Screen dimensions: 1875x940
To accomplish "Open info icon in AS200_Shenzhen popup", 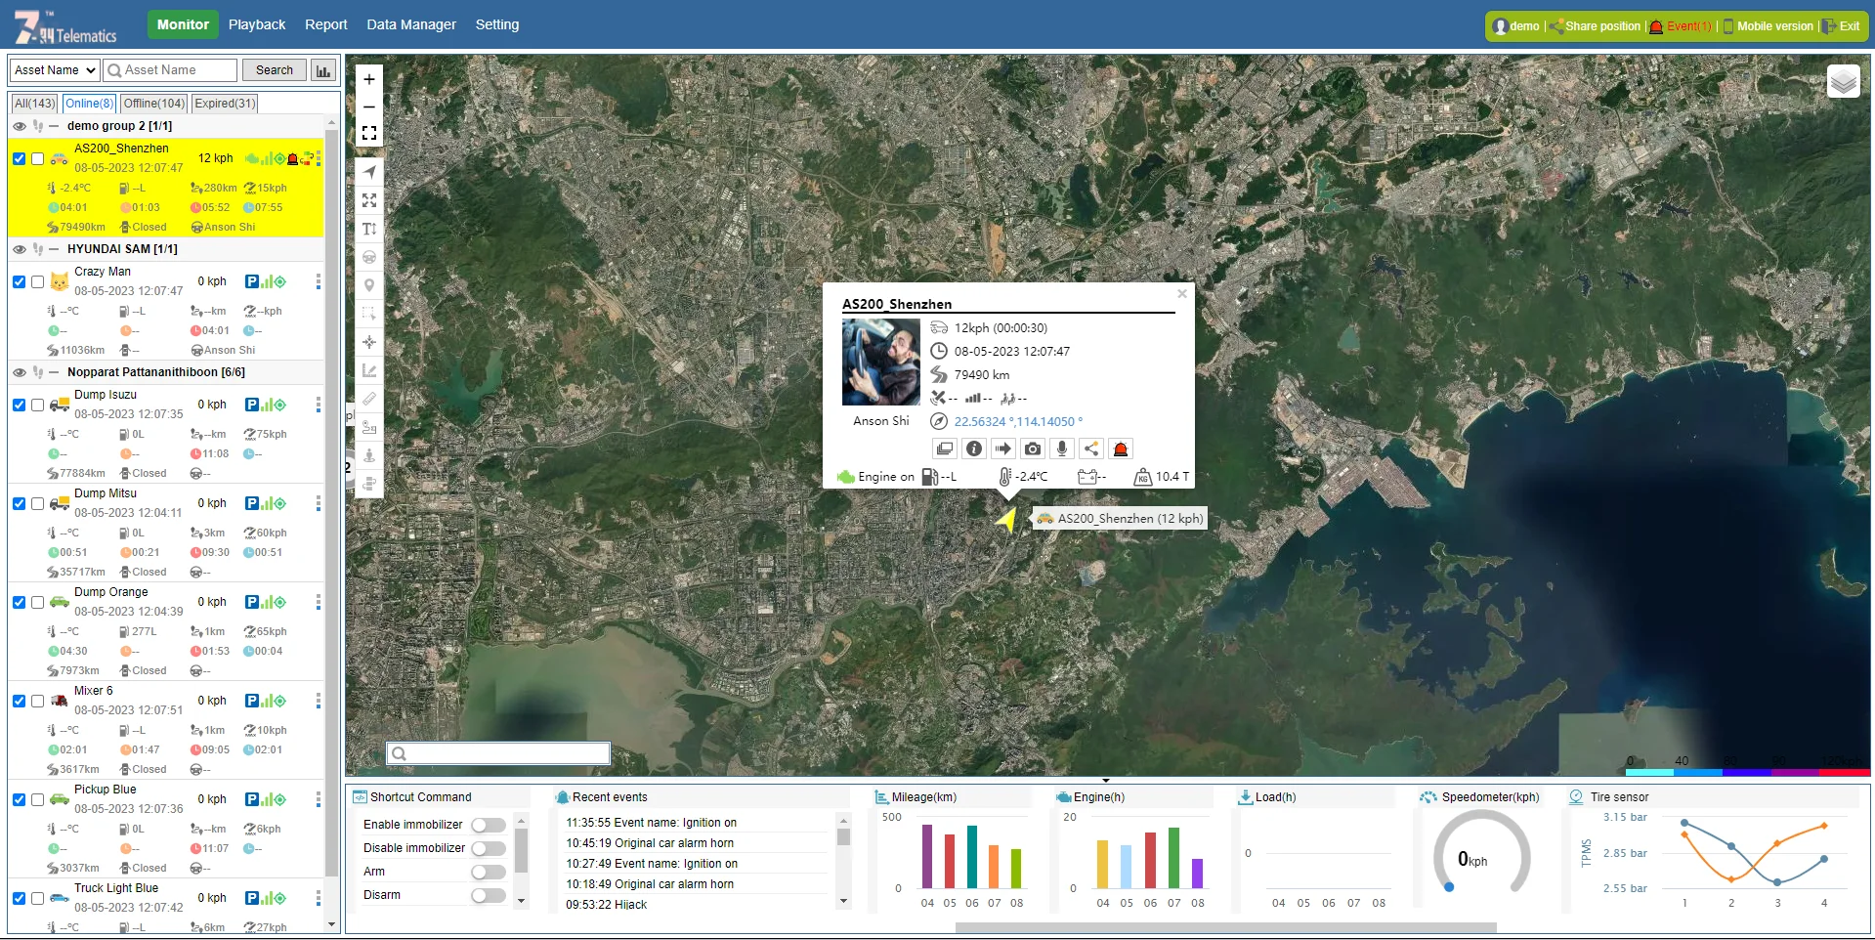I will (974, 449).
